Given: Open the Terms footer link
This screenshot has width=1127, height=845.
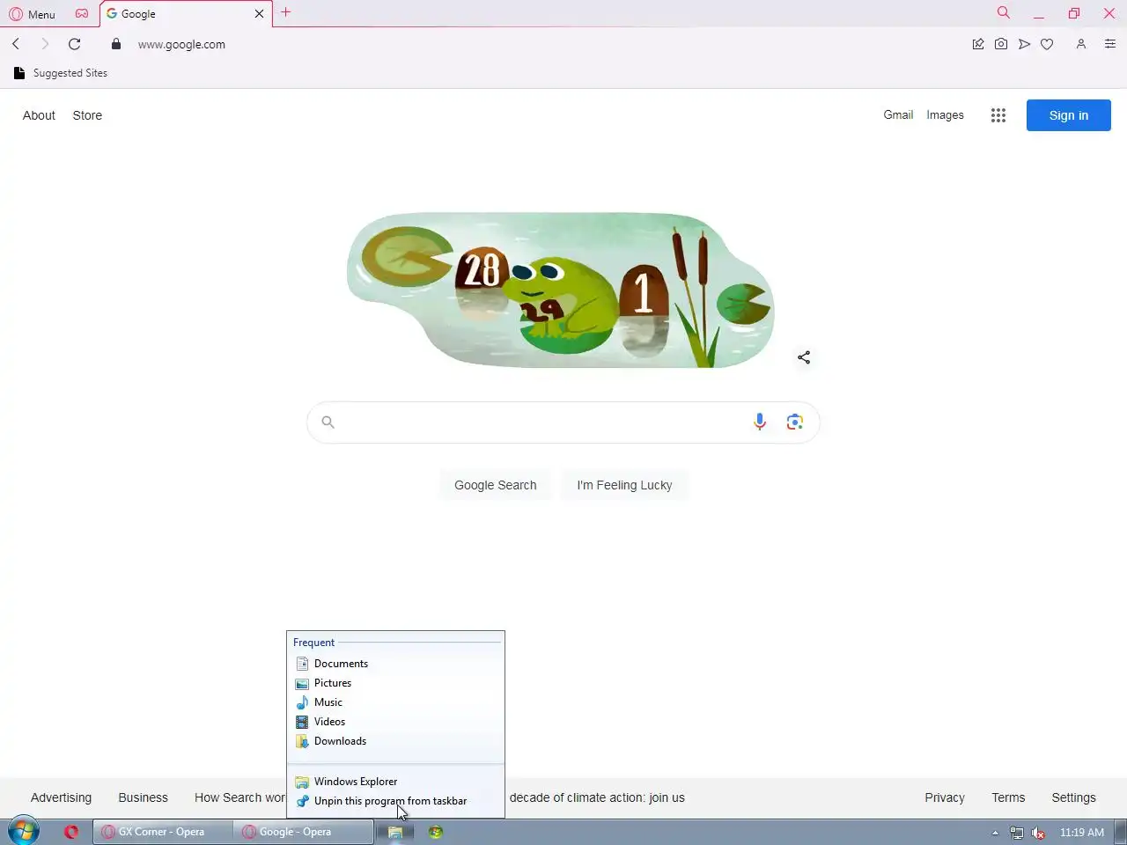Looking at the screenshot, I should [x=1008, y=797].
